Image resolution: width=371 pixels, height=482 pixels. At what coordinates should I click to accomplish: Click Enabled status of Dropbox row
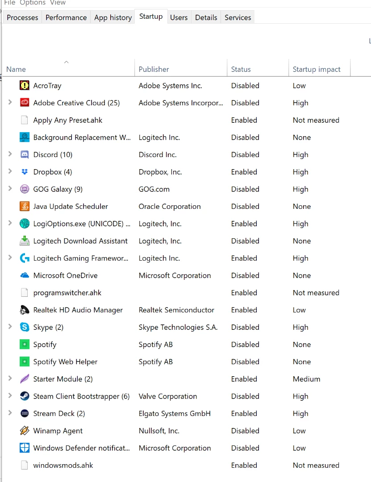tap(244, 172)
